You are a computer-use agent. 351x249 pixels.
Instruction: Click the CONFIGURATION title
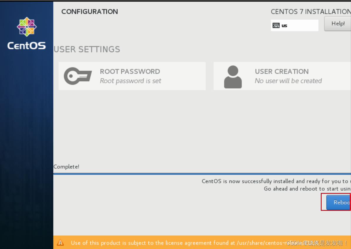coord(90,12)
